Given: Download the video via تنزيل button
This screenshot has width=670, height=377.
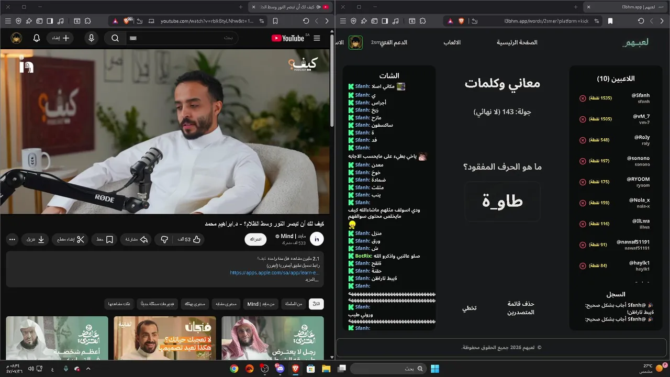Looking at the screenshot, I should pyautogui.click(x=36, y=239).
